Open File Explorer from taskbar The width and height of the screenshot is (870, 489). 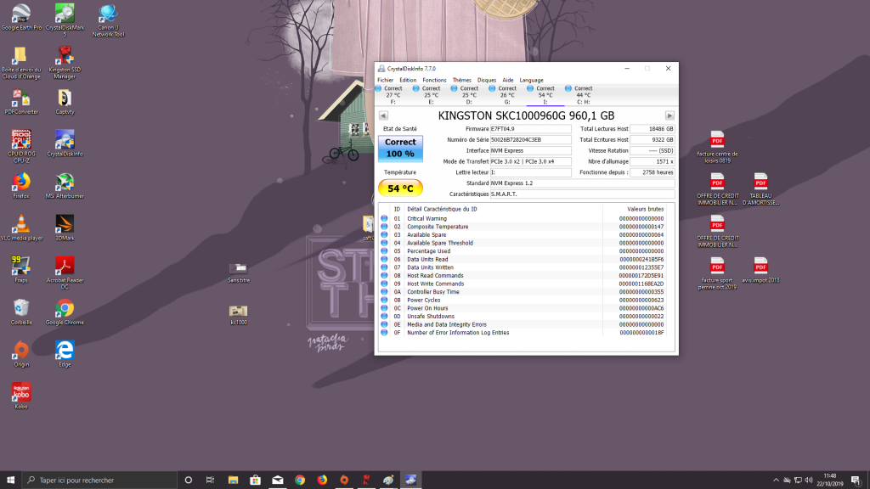[x=233, y=480]
